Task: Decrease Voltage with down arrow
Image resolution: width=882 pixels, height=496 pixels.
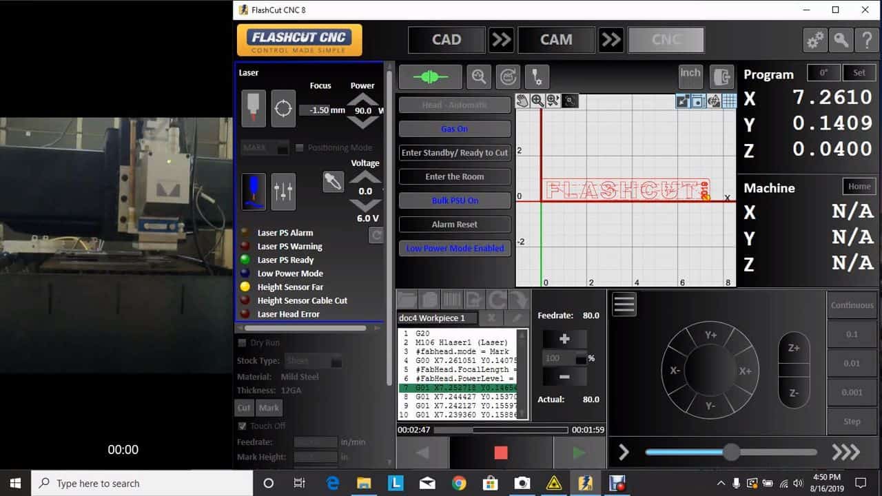Action: [365, 205]
